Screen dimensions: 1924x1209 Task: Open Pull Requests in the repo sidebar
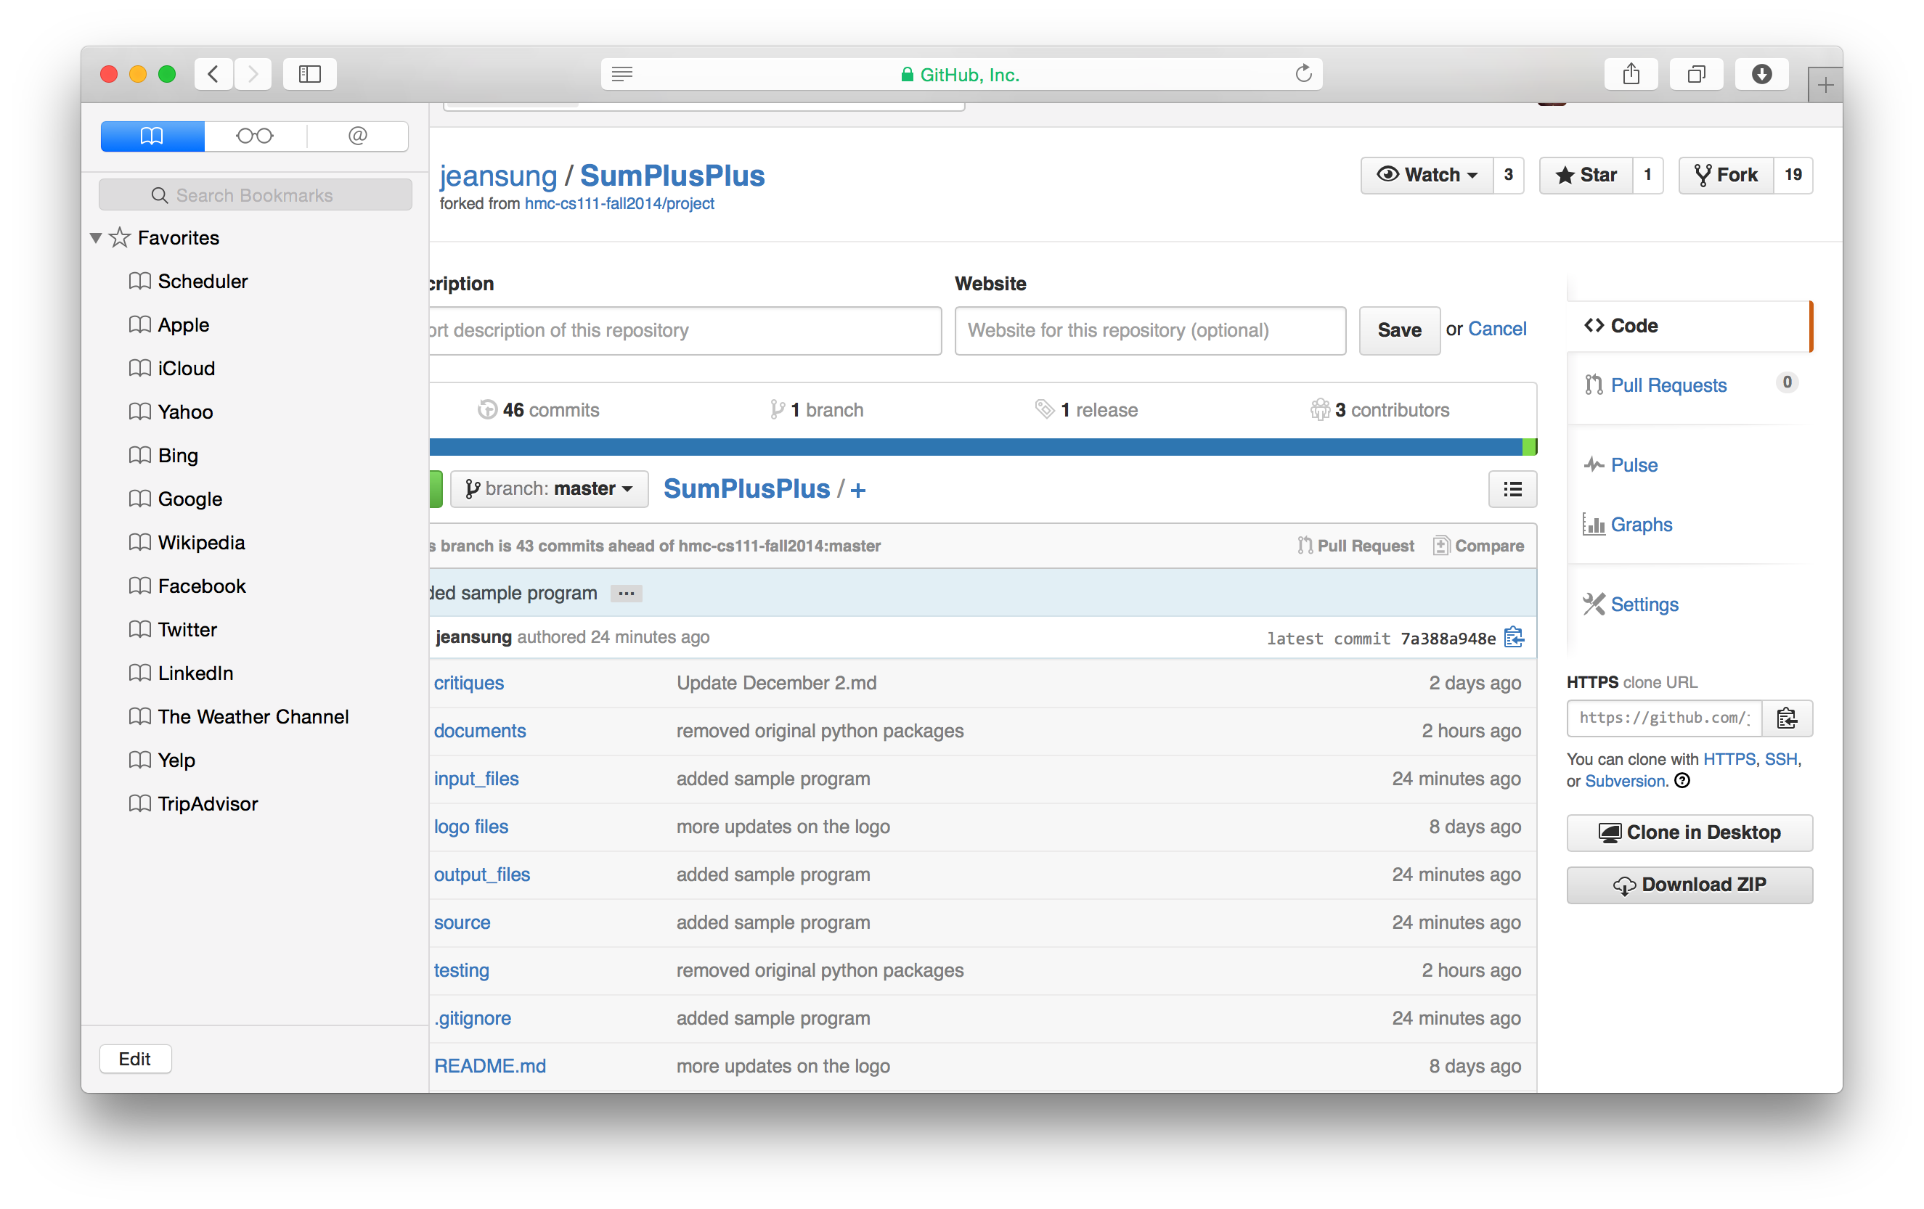point(1668,385)
